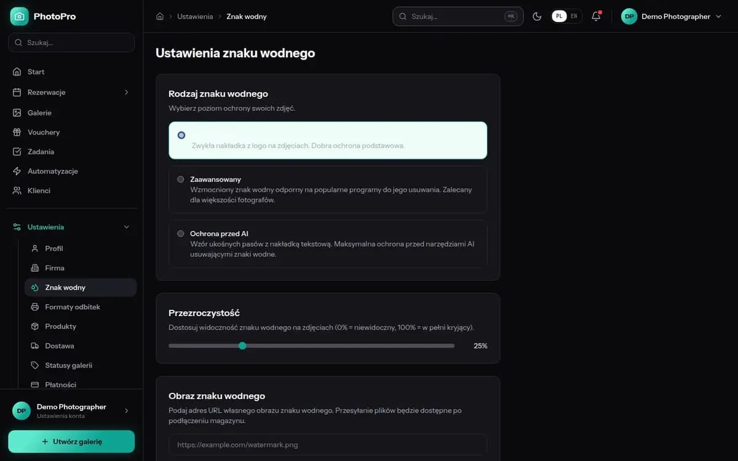The width and height of the screenshot is (738, 461).
Task: Click the Przezroczystość slider handle
Action: 242,345
